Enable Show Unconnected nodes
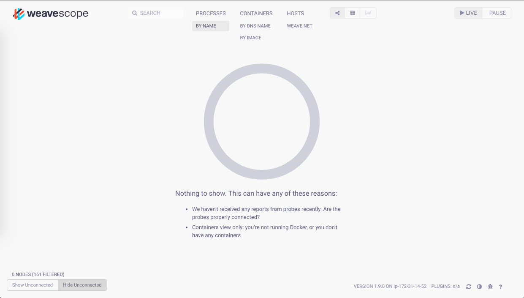Screen dimensions: 524x298 click(32, 285)
